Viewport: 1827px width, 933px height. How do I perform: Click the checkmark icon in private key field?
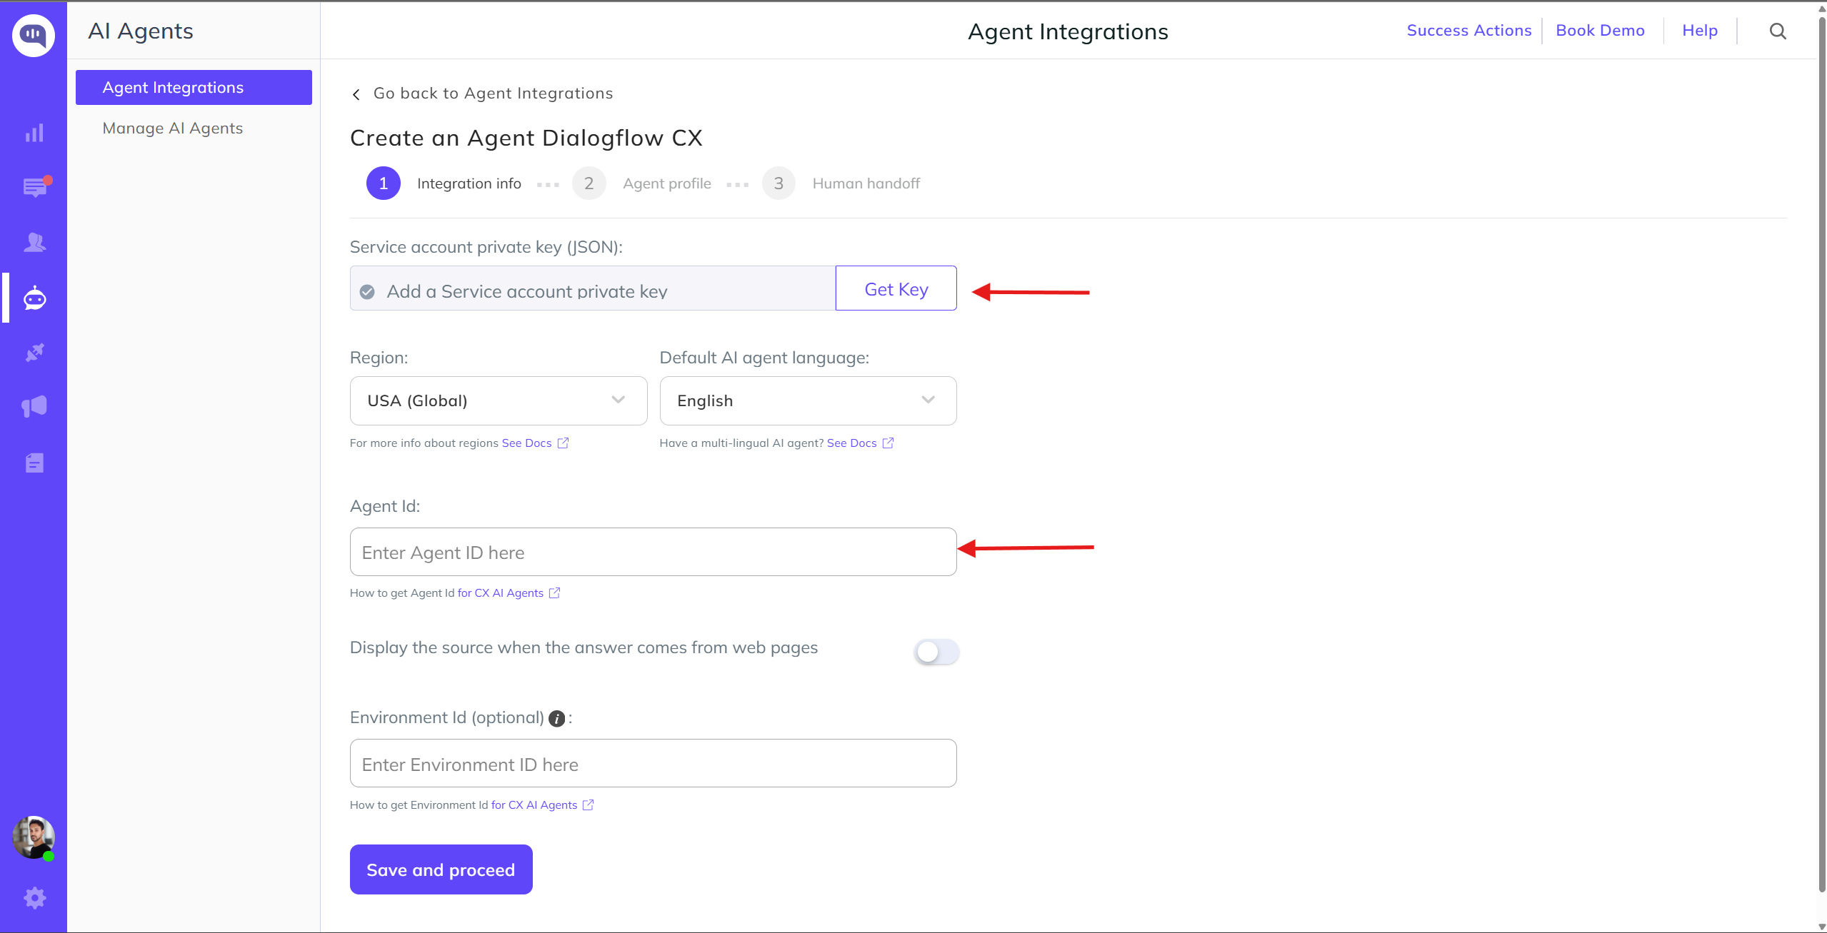click(367, 291)
